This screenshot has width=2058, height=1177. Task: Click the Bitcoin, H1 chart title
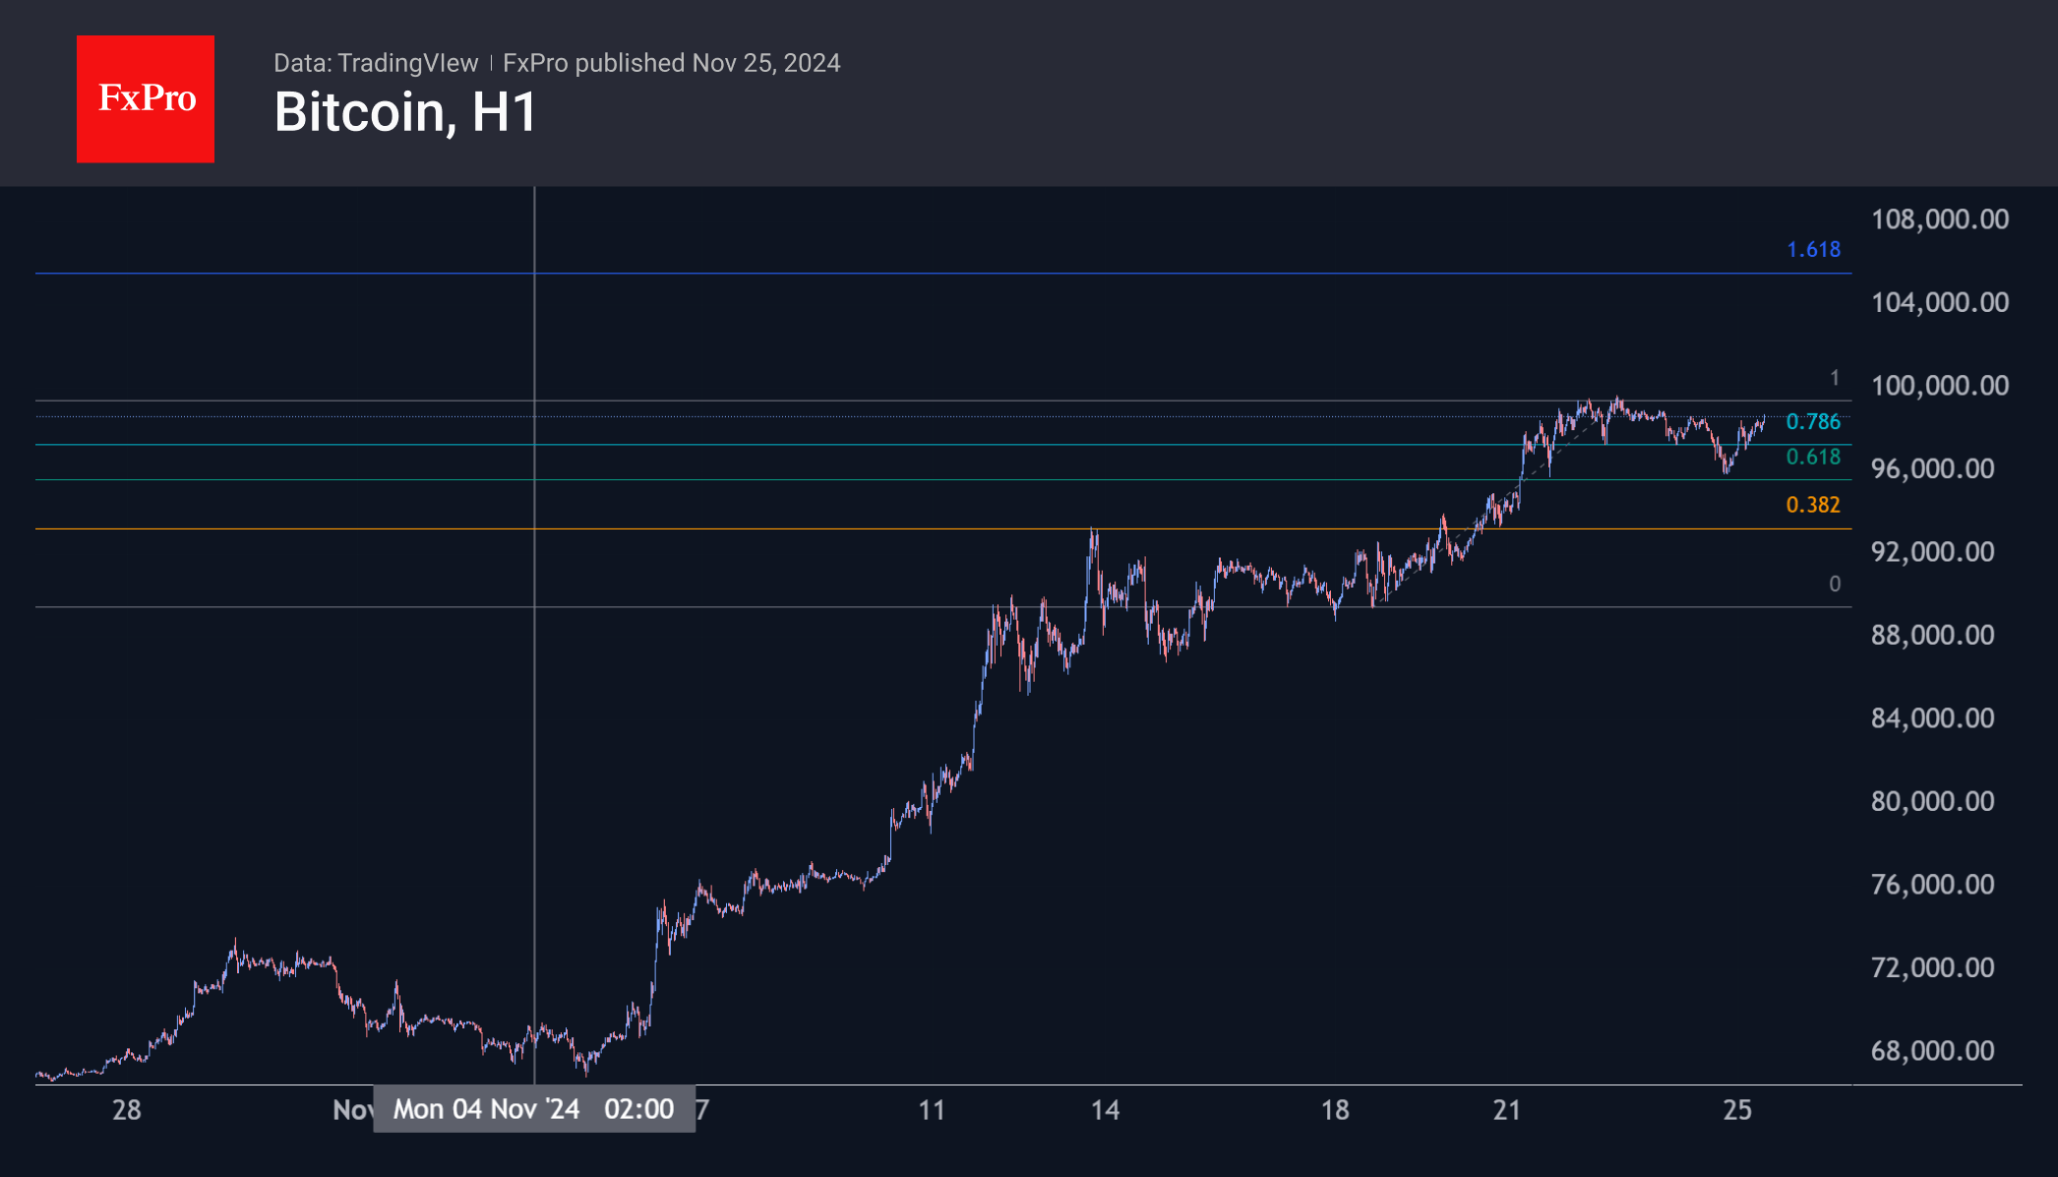tap(404, 112)
